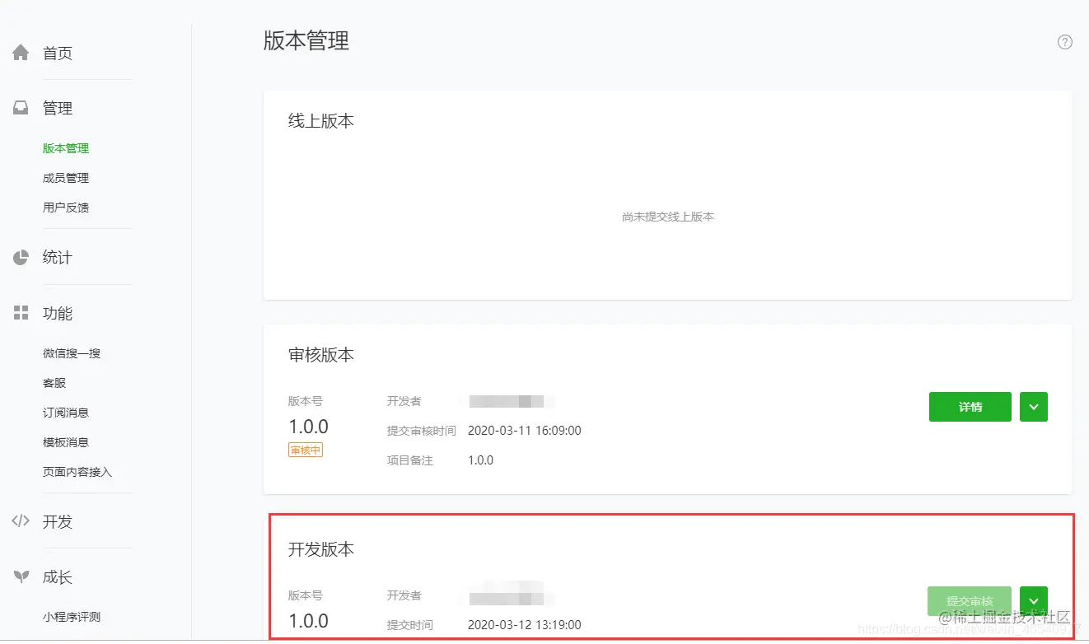Viewport: 1089px width, 644px height.
Task: Click the 首页 home icon in sidebar
Action: tap(20, 52)
